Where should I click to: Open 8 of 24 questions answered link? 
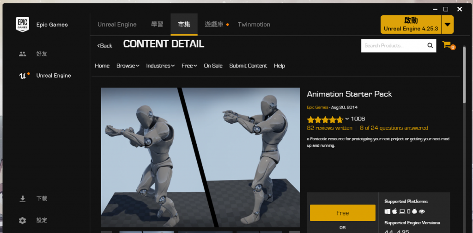tap(394, 128)
